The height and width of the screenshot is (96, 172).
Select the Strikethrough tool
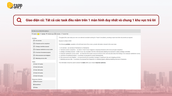click(50, 34)
